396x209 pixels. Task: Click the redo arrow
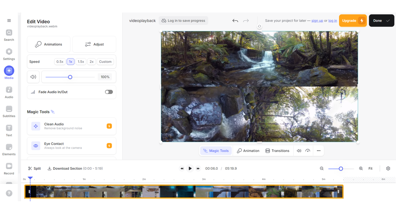(x=246, y=21)
